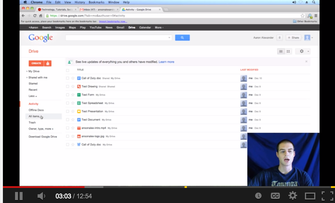The height and width of the screenshot is (203, 335).
Task: Check the box for ansonalex-intro.mp4
Action: tap(67, 128)
